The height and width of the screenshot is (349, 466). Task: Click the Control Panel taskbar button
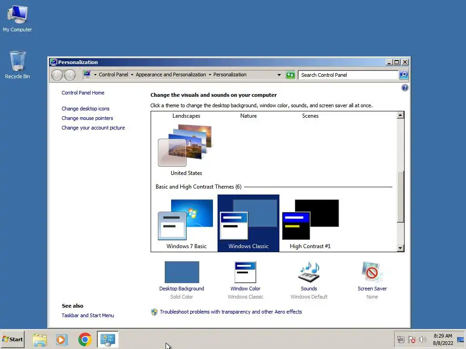[x=107, y=339]
